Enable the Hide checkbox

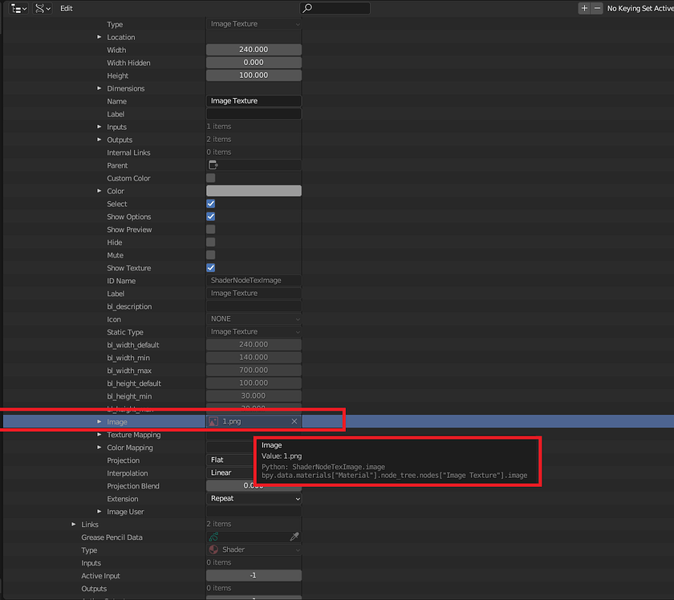(210, 242)
